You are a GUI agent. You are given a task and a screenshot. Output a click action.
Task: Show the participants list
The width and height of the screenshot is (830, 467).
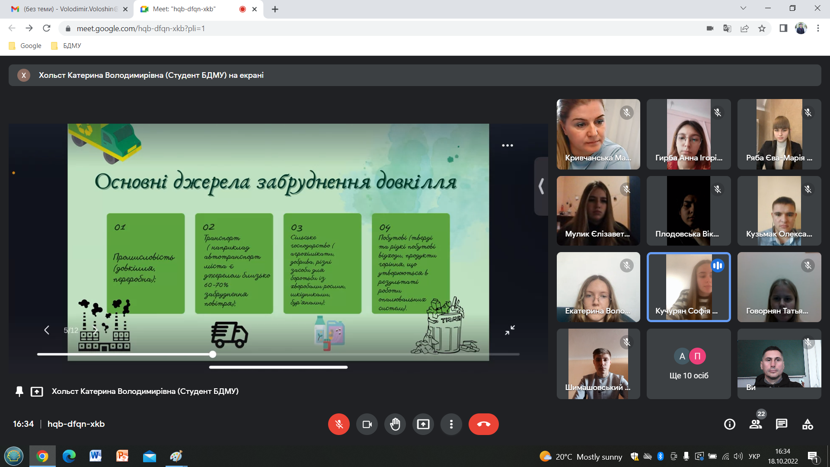click(756, 424)
